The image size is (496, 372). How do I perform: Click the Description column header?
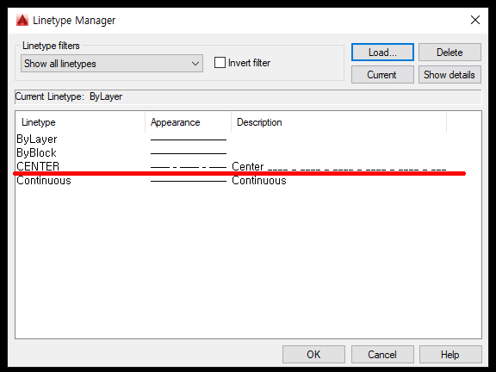click(338, 122)
